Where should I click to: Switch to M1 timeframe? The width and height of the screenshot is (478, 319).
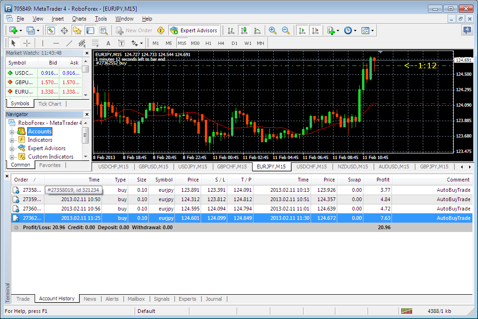pos(155,43)
